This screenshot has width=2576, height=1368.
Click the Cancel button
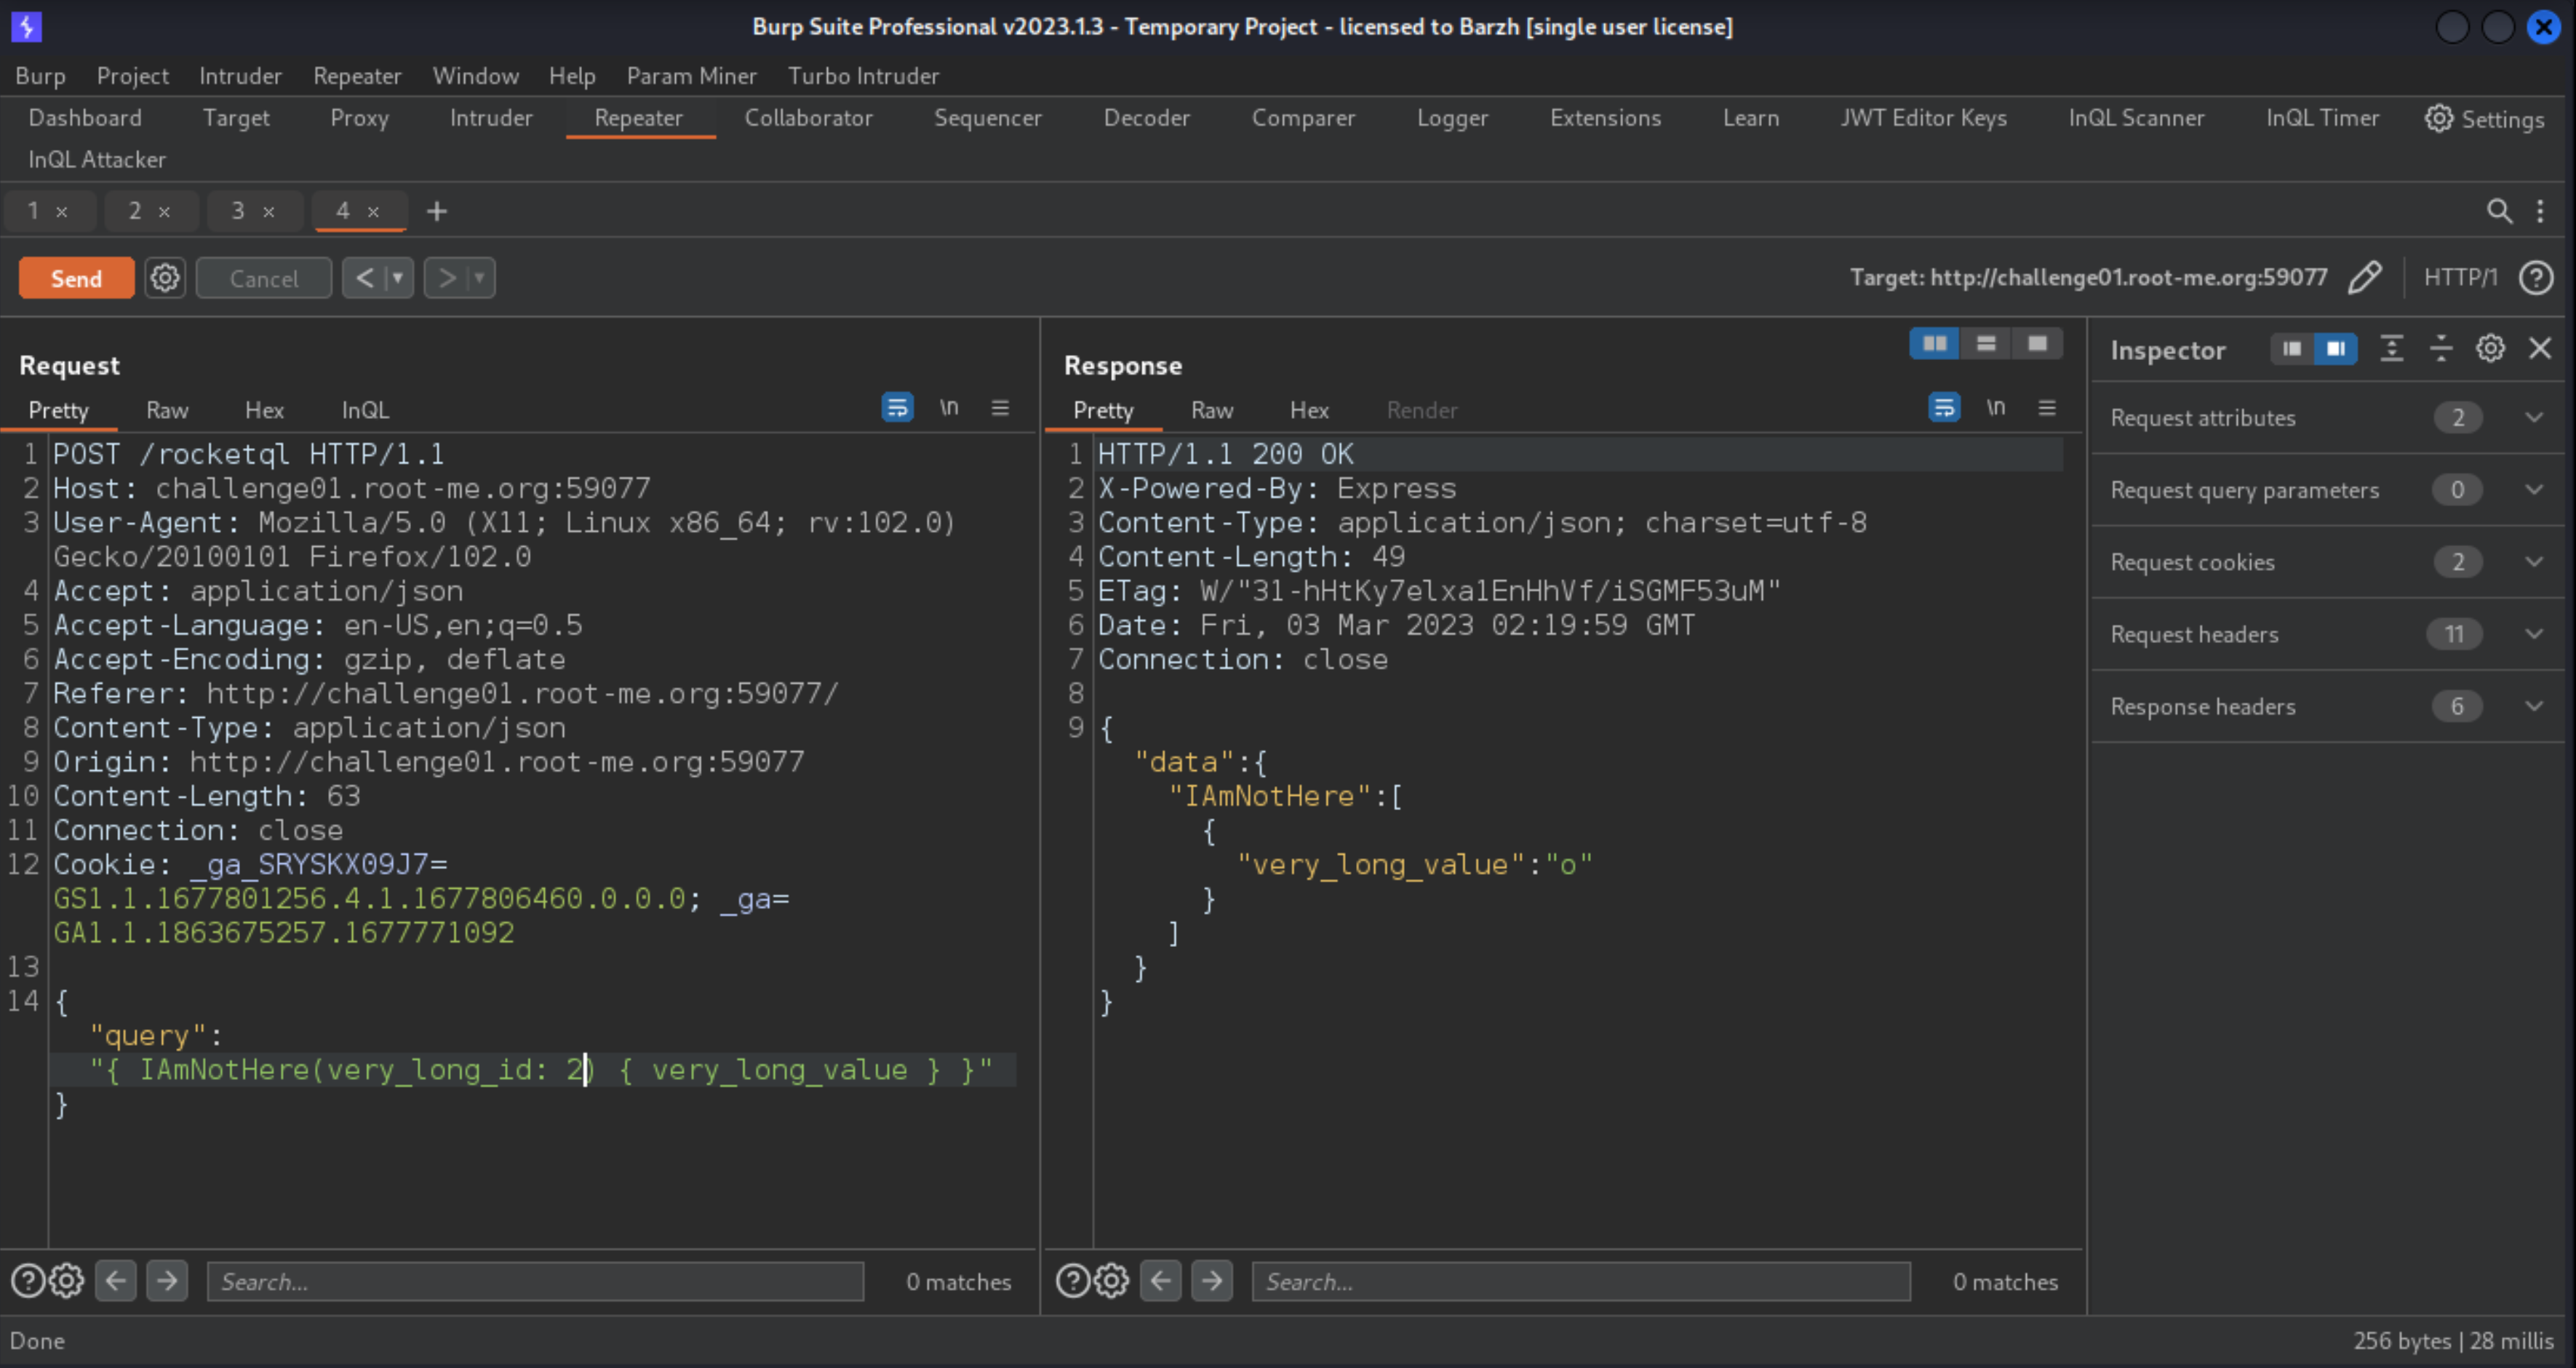tap(264, 278)
